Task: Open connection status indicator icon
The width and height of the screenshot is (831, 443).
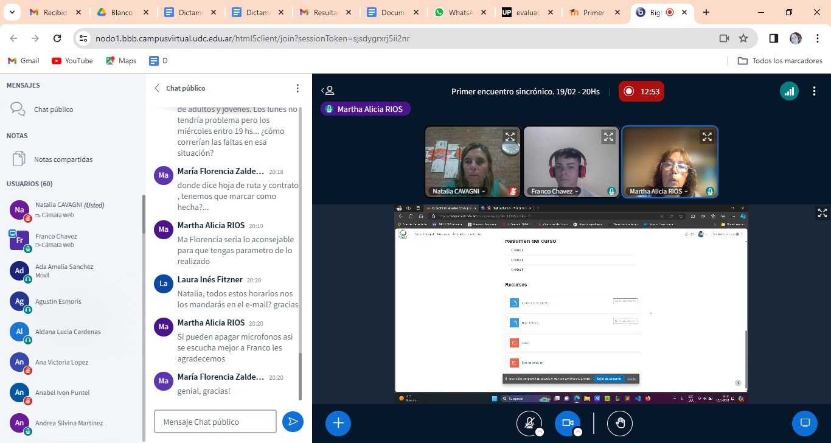Action: (789, 91)
